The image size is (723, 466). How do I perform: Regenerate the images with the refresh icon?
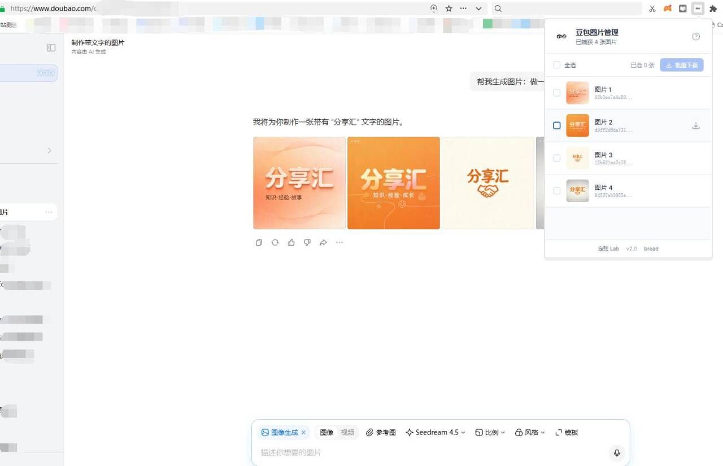[x=275, y=242]
